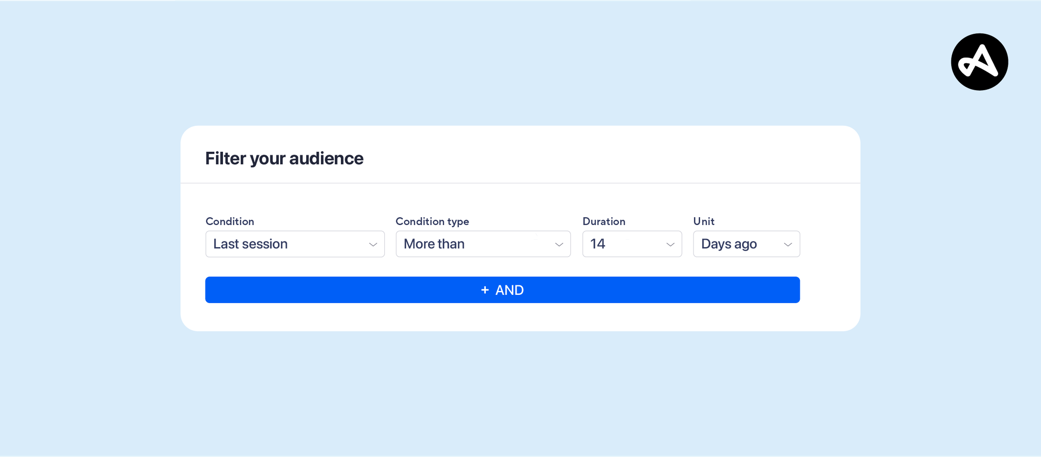Add another condition with AND button
1041x457 pixels.
click(502, 290)
